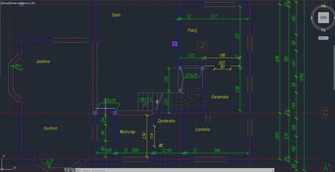Close the command line with X button

click(68, 170)
